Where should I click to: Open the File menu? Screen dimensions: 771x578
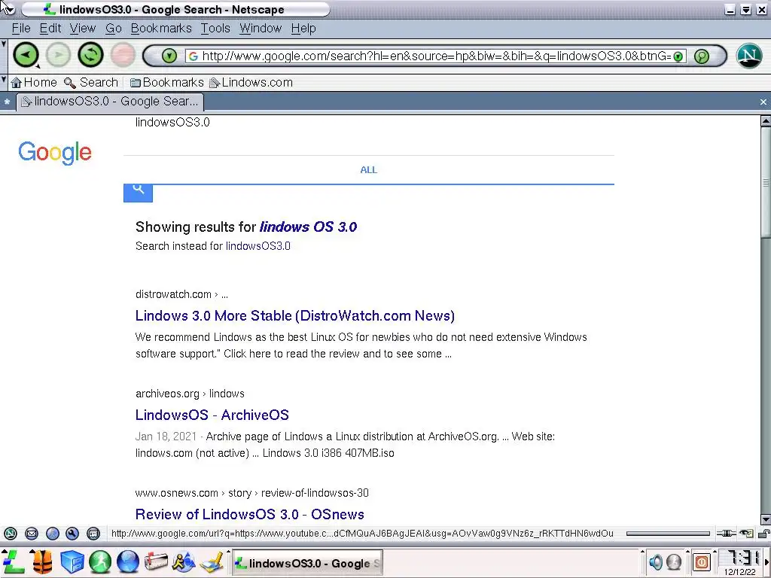(21, 29)
